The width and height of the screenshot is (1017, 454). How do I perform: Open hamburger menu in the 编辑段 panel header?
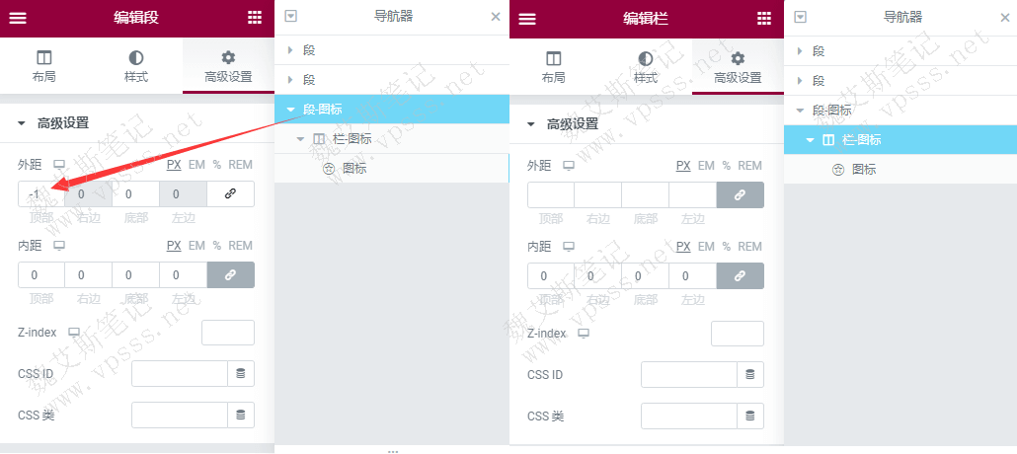(18, 18)
